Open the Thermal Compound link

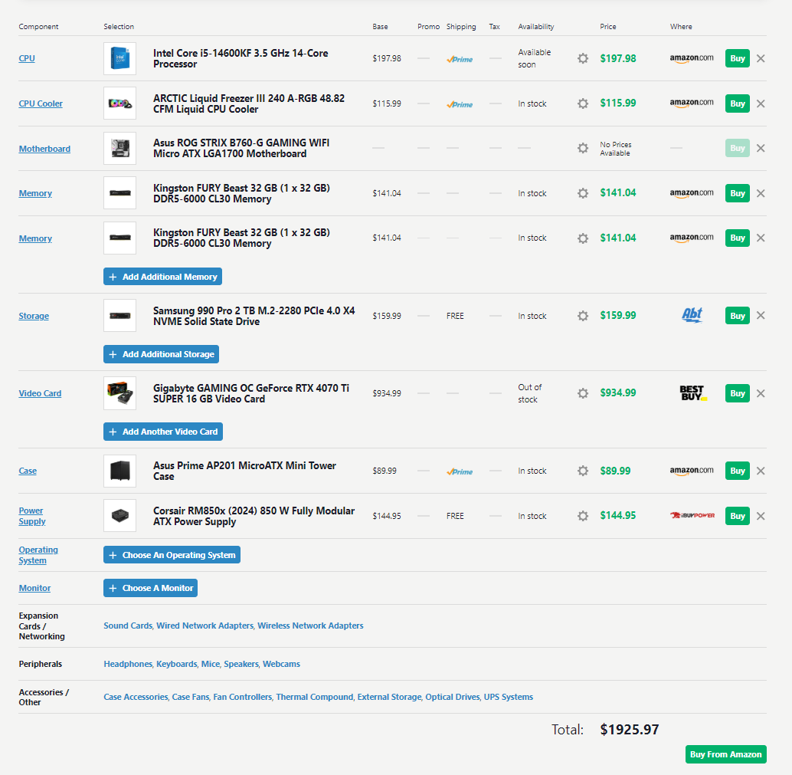tap(314, 697)
